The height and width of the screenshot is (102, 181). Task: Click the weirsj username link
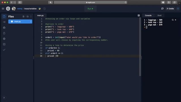20,9
